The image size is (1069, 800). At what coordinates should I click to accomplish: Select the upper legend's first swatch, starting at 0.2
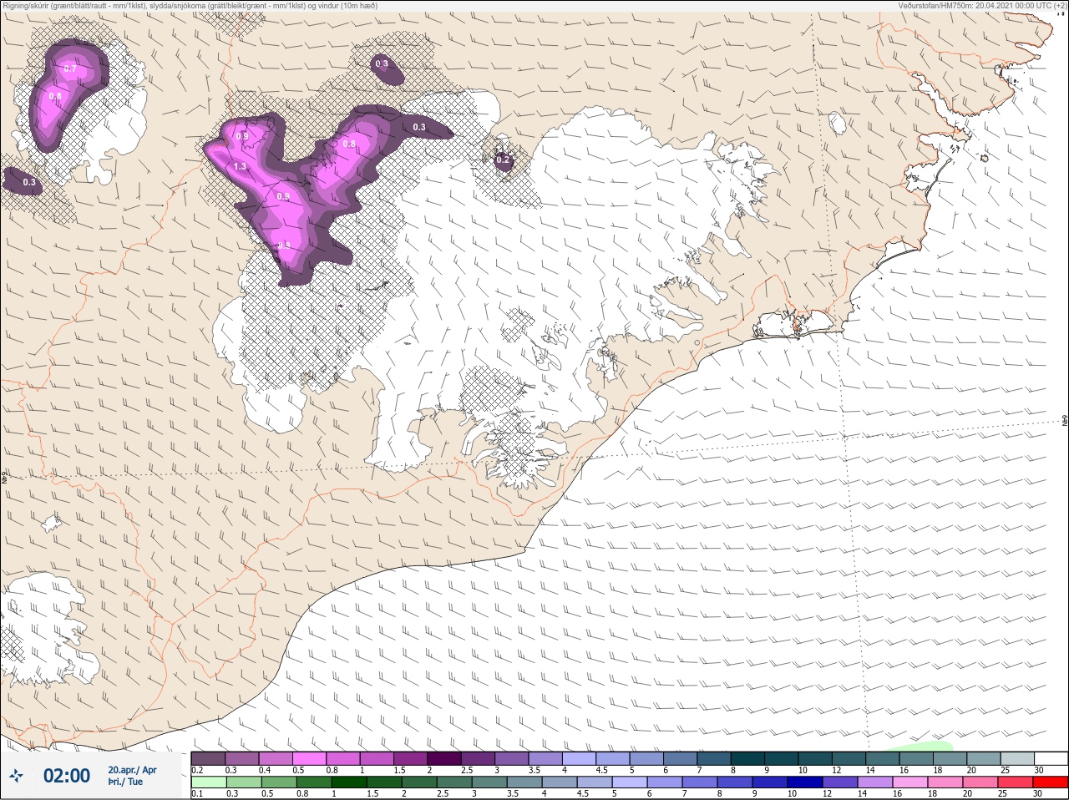(208, 758)
